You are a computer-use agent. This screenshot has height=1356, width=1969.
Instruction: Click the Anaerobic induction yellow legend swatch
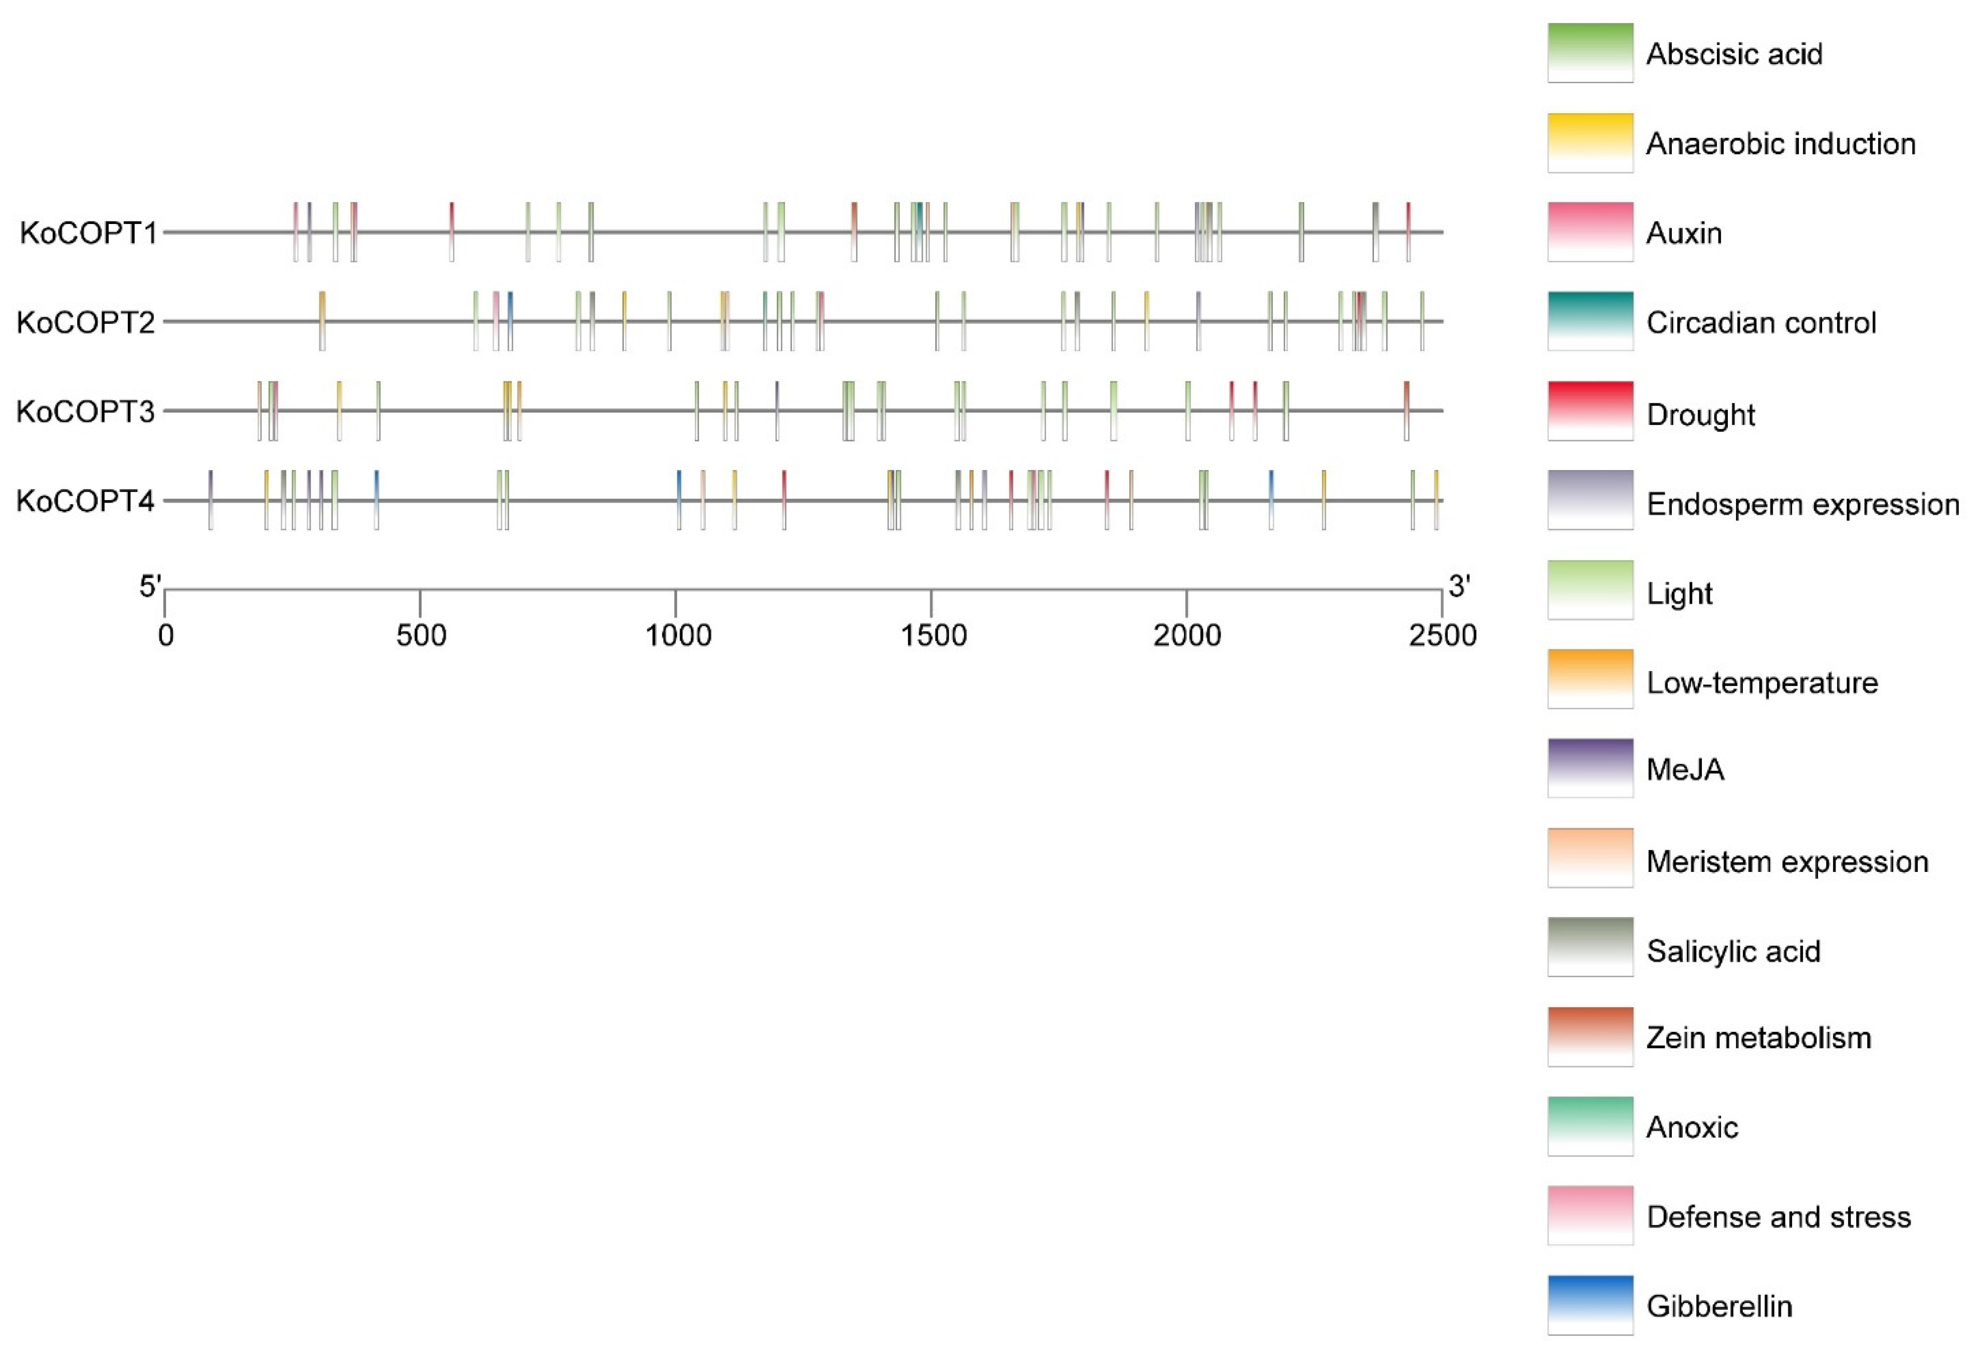pos(1589,143)
